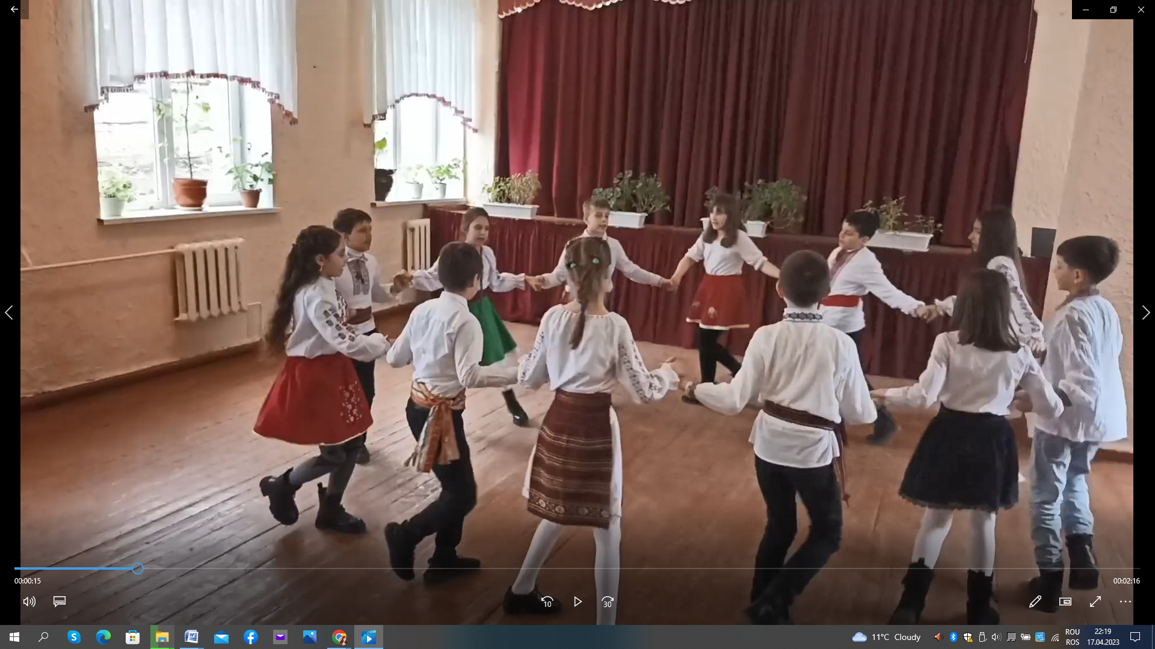
Task: Open Bluetooth devices from the tray
Action: 953,637
